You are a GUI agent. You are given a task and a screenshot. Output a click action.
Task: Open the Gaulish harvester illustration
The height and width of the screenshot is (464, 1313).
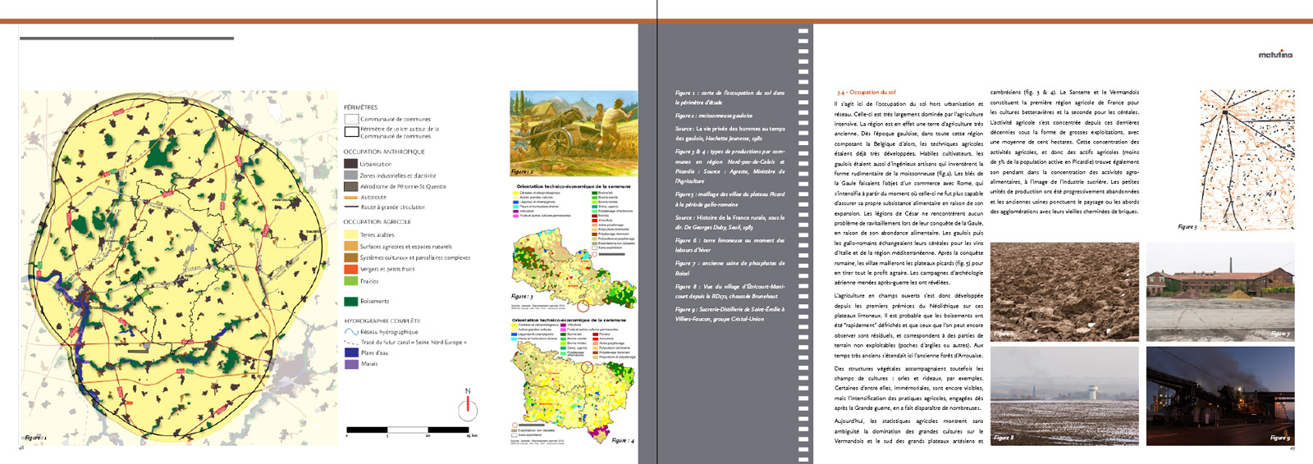[x=574, y=133]
